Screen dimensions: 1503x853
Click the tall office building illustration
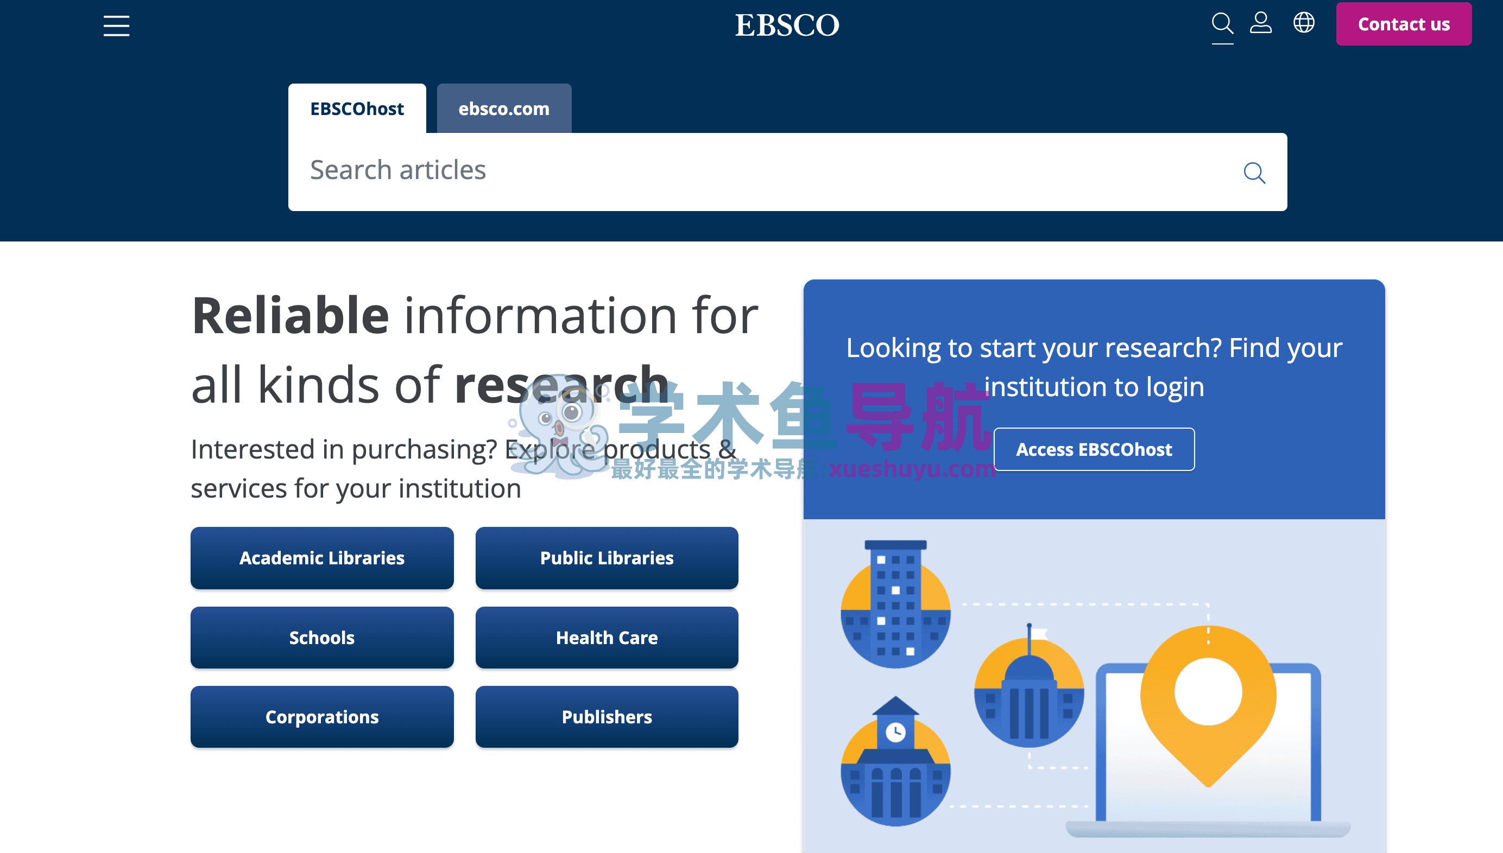(895, 606)
